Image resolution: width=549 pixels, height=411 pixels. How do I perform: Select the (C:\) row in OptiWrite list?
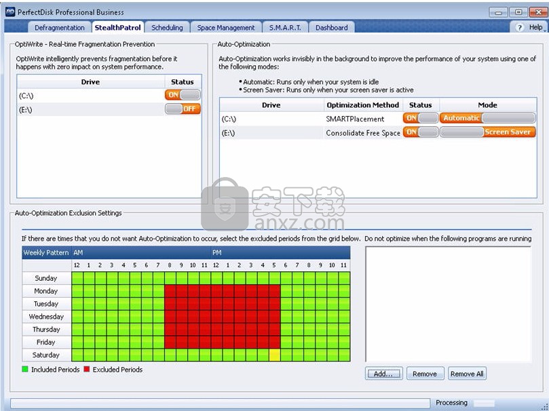pos(109,96)
